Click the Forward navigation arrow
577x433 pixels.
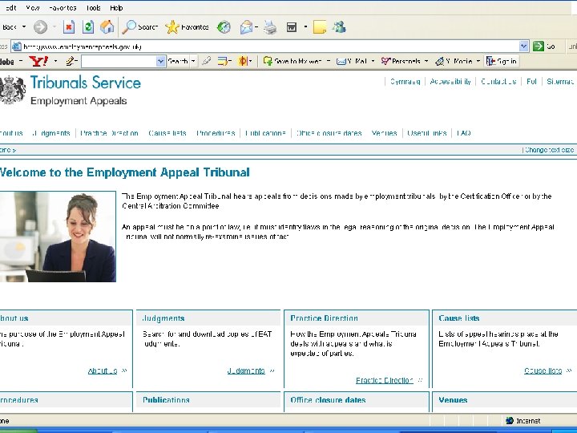[x=40, y=27]
